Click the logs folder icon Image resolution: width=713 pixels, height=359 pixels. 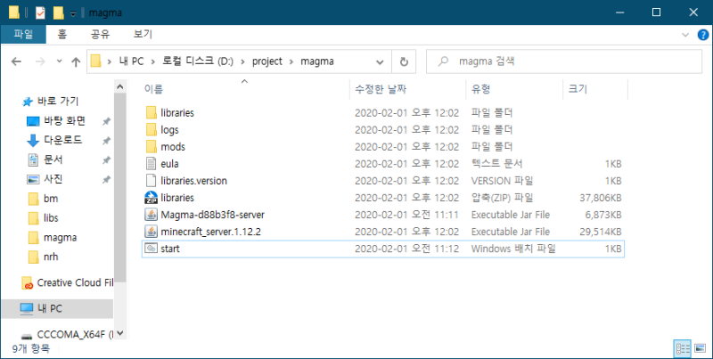click(x=152, y=129)
